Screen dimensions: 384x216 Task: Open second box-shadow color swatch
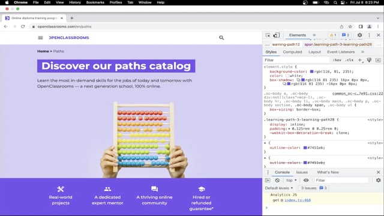coord(289,84)
